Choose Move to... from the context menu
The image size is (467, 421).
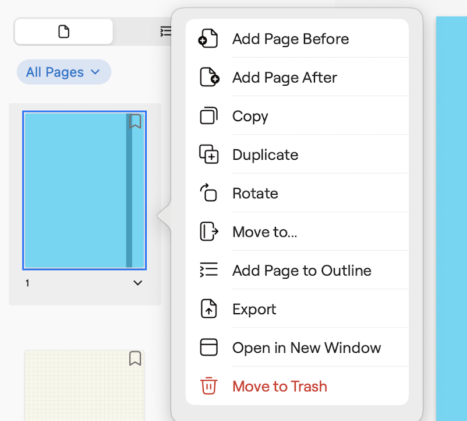264,232
